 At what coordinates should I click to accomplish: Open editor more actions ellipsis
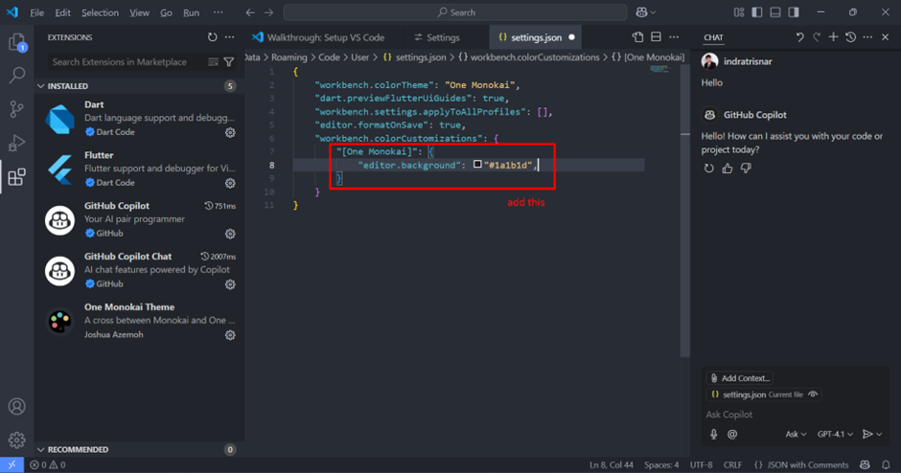[x=674, y=37]
